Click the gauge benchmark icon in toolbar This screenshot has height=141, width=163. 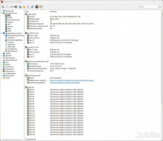[41, 7]
